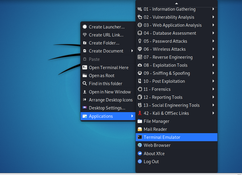
Task: Open the 10 - Post Exploitation category
Action: point(177,81)
